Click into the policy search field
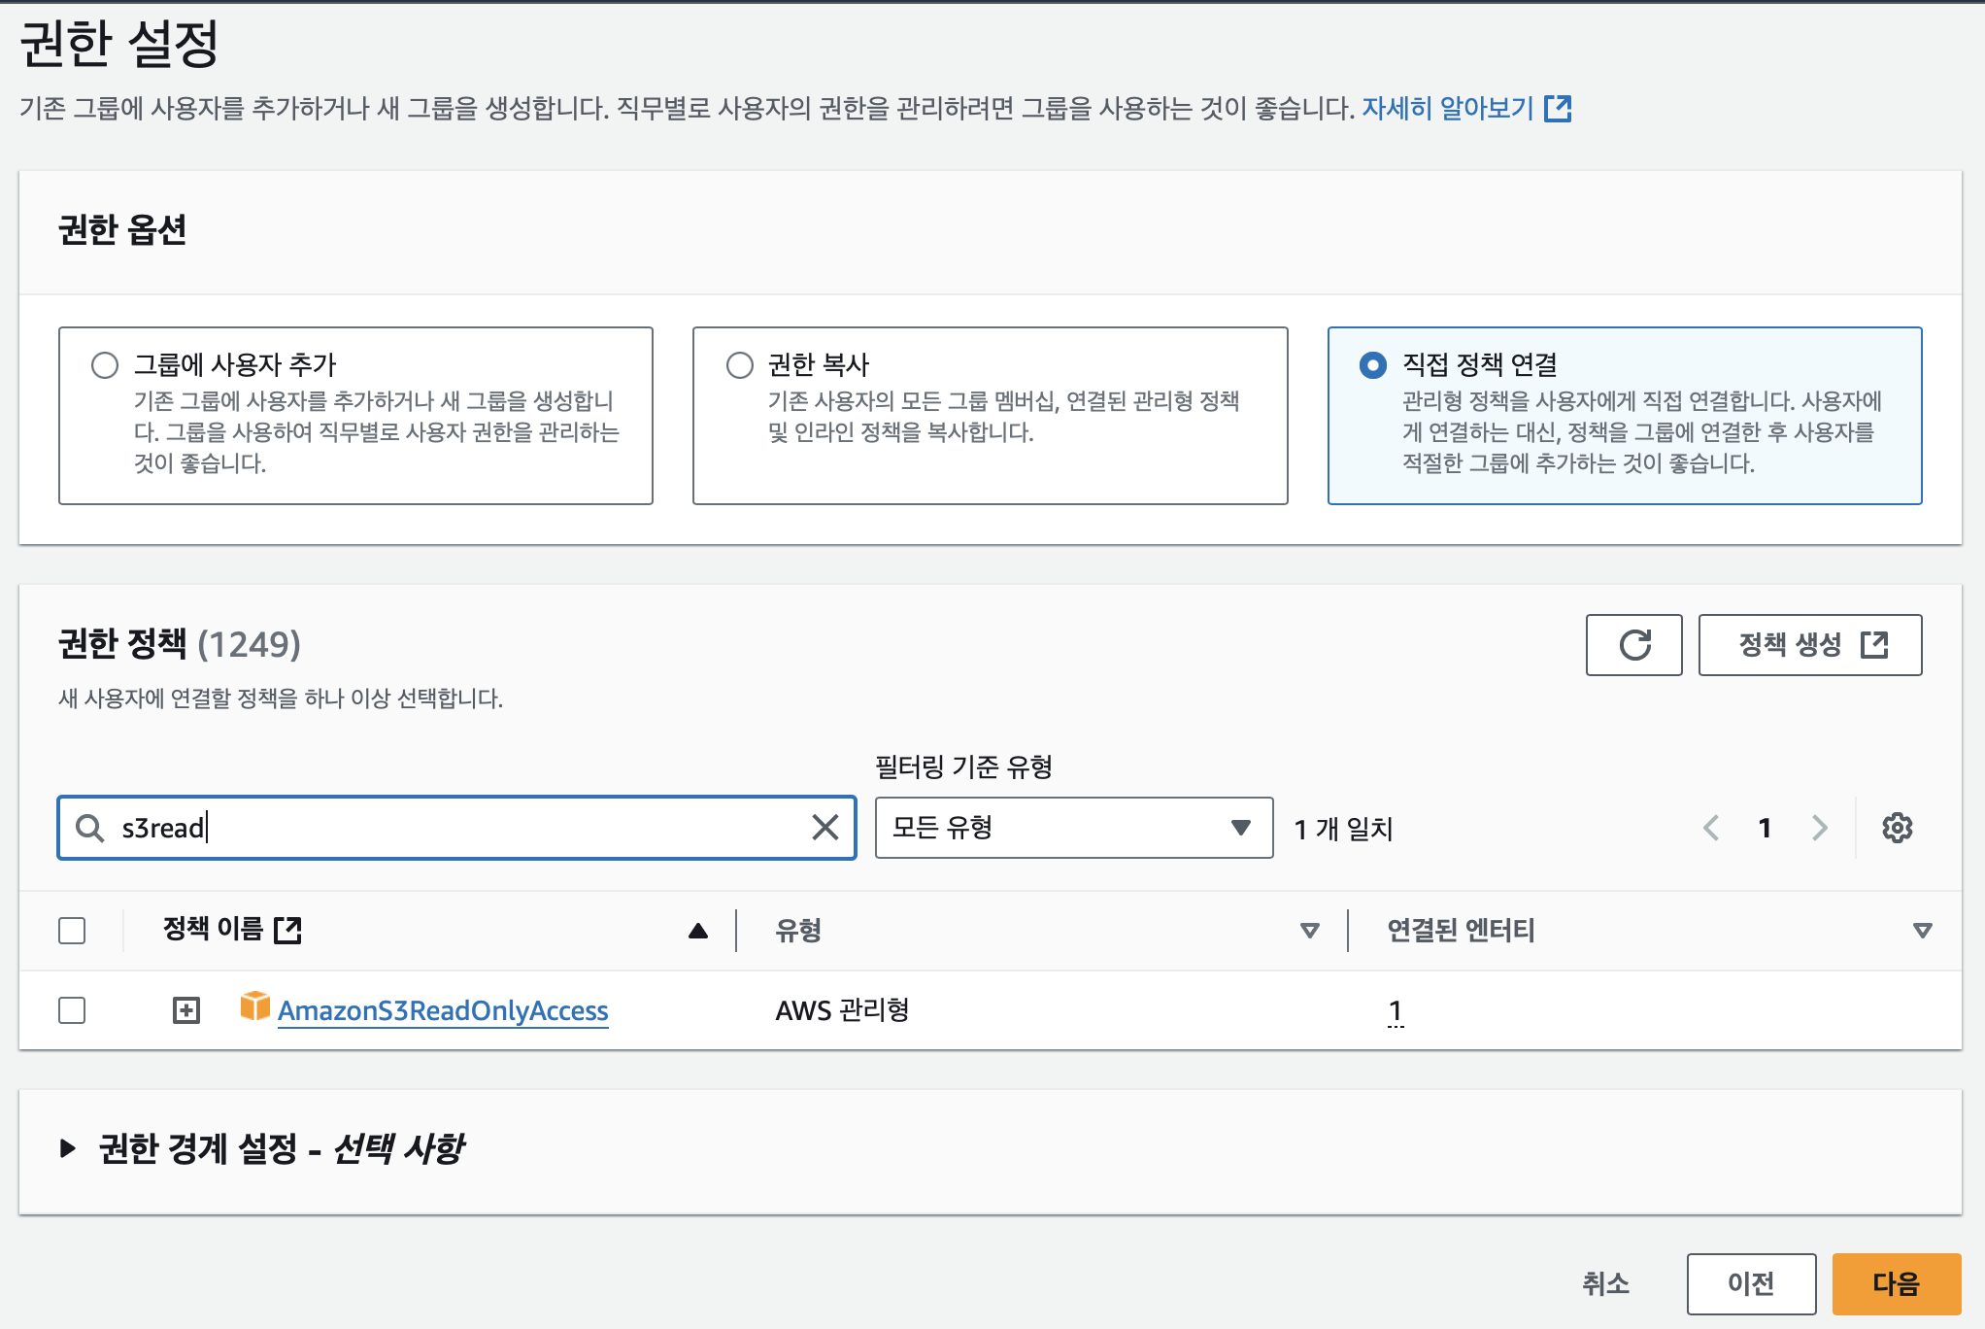Screen dimensions: 1985x1329 (x=456, y=828)
